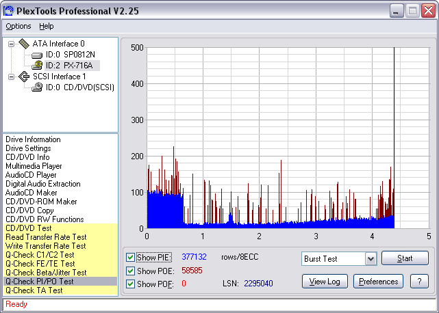Click the LSN value 2295040
This screenshot has height=313, width=439.
[258, 284]
